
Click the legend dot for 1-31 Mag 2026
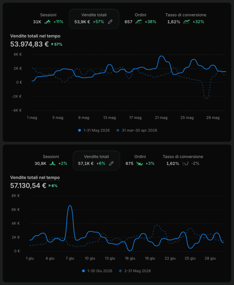79,130
